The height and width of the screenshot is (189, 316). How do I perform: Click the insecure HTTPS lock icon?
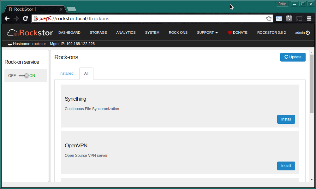[36, 19]
